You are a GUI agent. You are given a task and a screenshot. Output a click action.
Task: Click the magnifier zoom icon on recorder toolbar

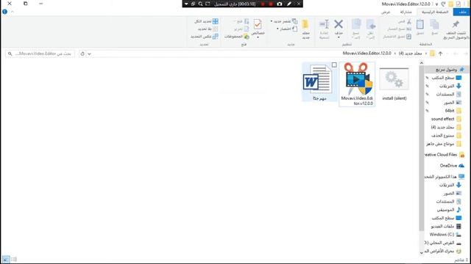[200, 4]
